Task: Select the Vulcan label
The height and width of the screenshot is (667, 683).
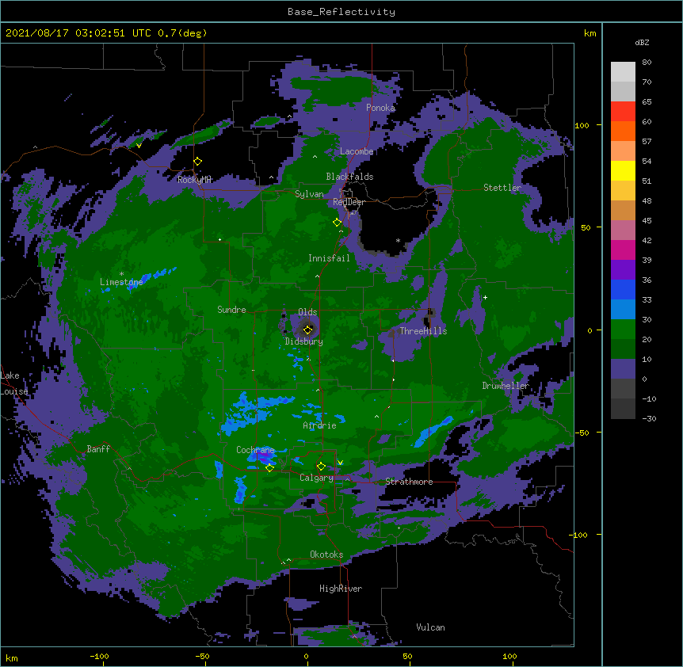Action: [430, 627]
